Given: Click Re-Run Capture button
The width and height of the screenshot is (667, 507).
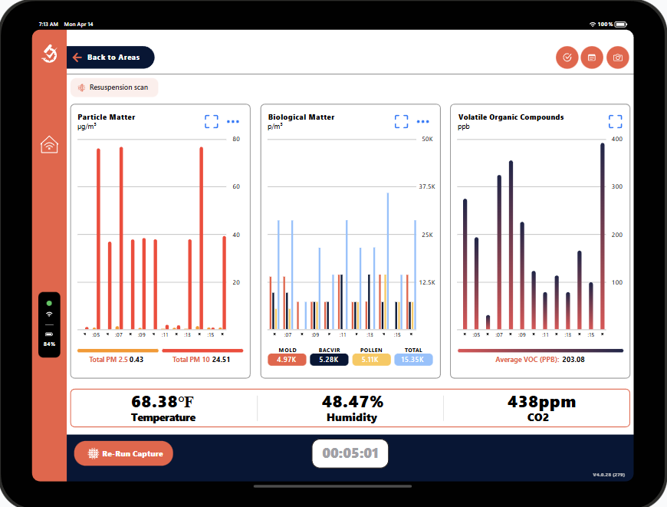Looking at the screenshot, I should (123, 453).
